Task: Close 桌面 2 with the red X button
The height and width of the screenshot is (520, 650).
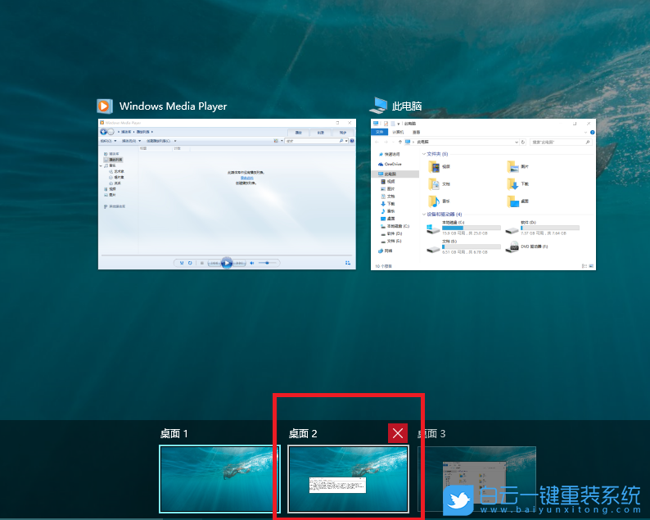Action: (x=398, y=433)
